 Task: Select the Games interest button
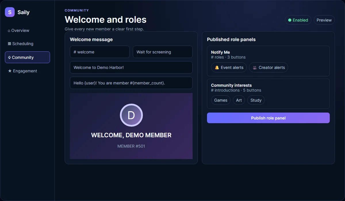pyautogui.click(x=221, y=100)
